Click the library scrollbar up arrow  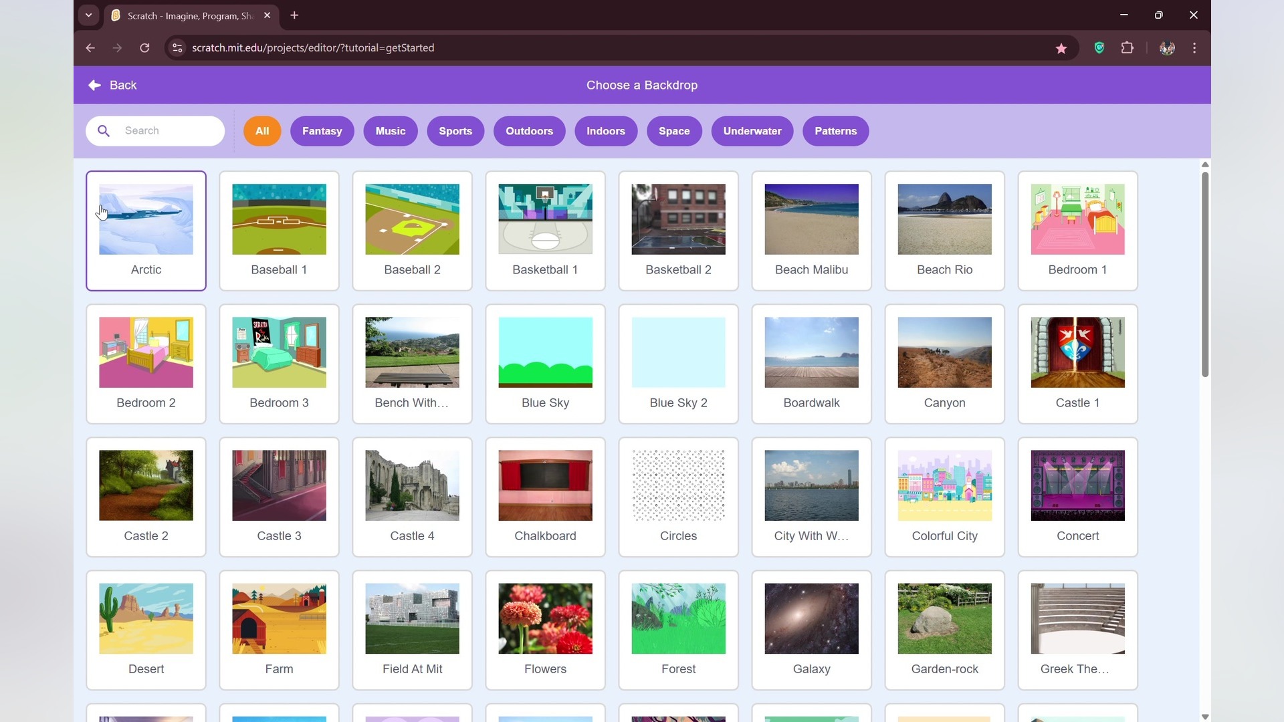[1205, 164]
